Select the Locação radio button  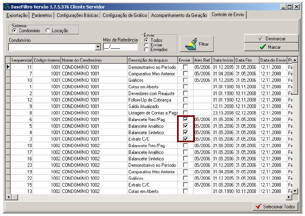pyautogui.click(x=48, y=31)
